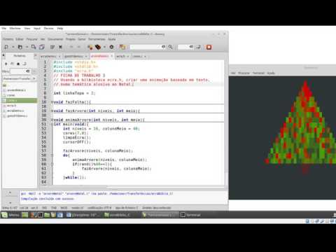Select arvoreNatal.c in the file browser

click(16, 90)
